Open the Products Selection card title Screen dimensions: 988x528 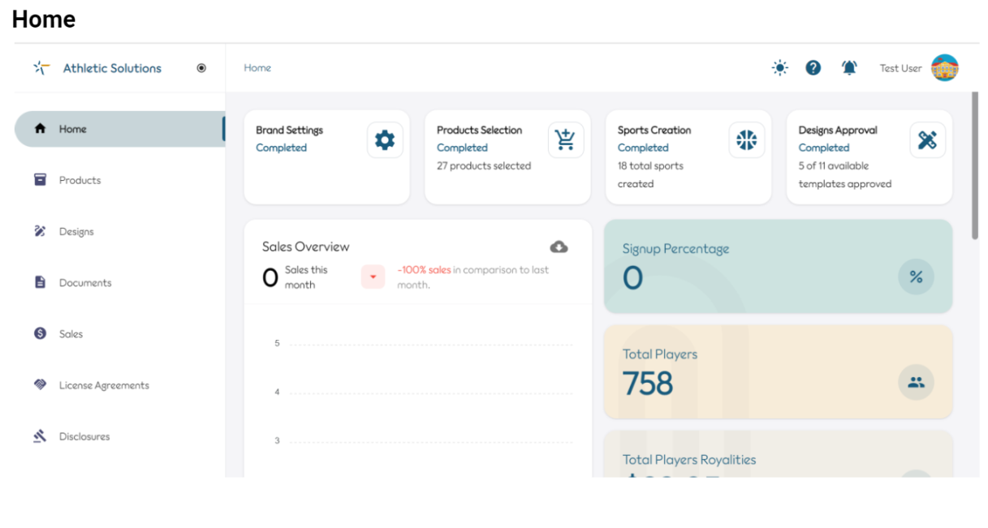click(479, 130)
